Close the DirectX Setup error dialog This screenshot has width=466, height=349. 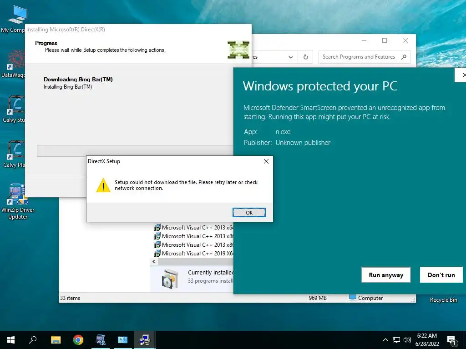pos(266,161)
